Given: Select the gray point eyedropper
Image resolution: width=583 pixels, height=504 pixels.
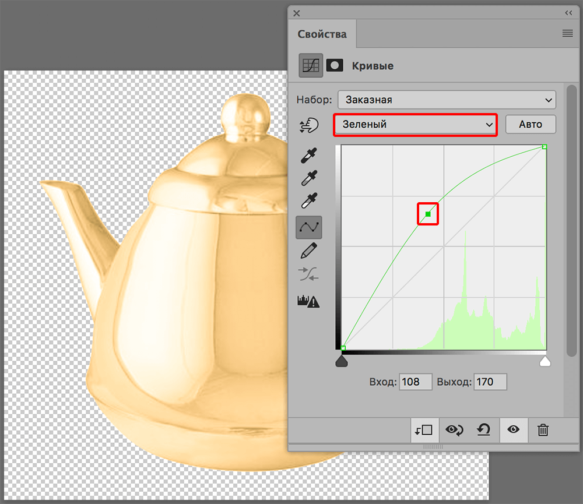Looking at the screenshot, I should point(308,178).
